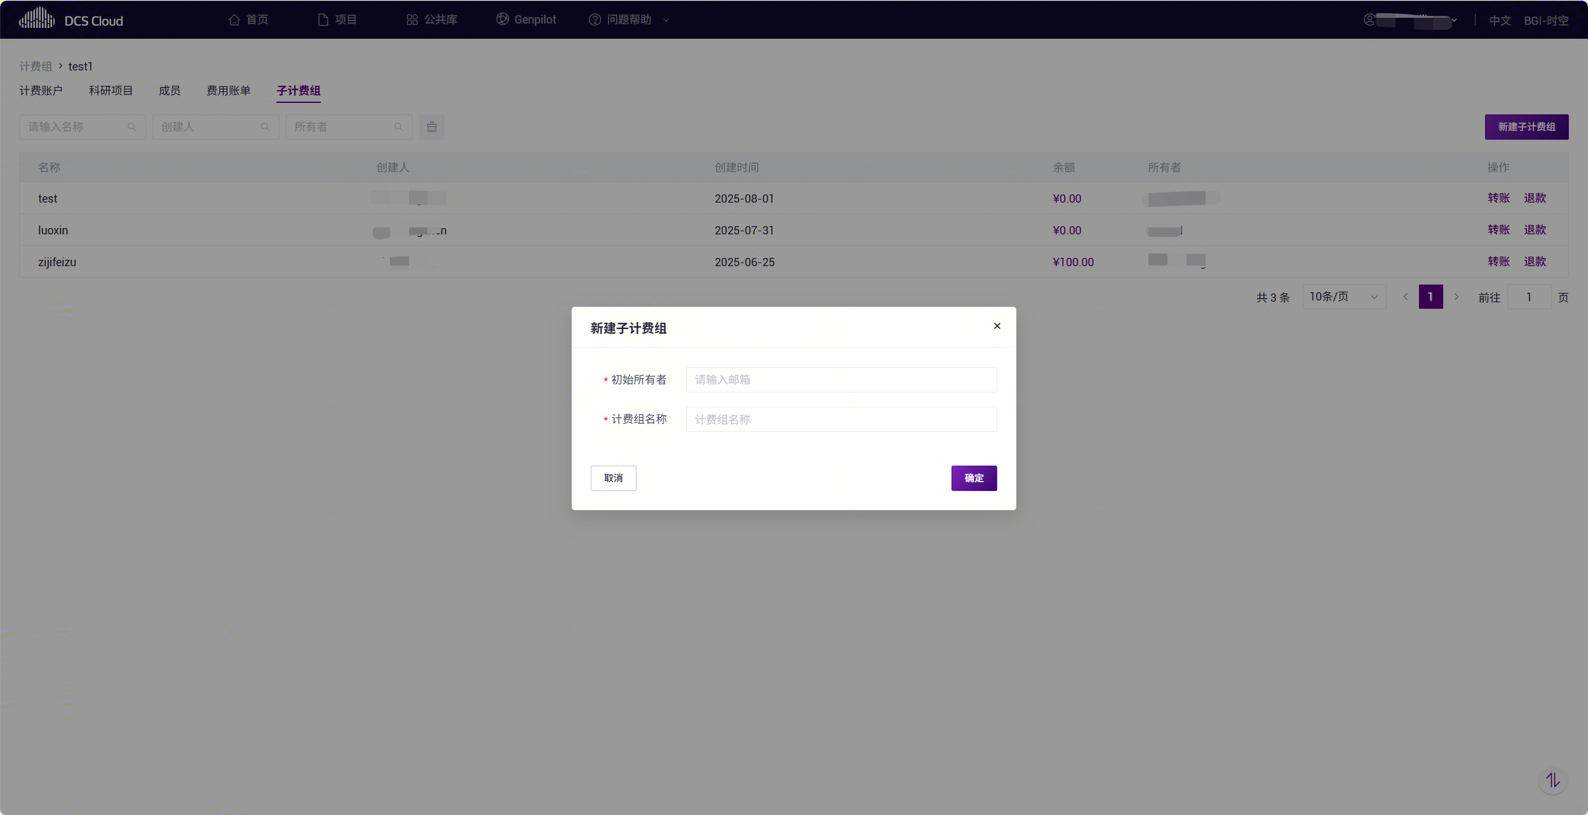Click the 初始所有者 email input field

click(x=841, y=380)
